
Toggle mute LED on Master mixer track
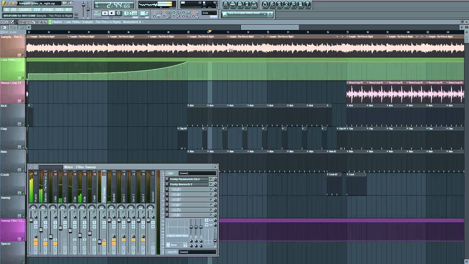(36, 212)
